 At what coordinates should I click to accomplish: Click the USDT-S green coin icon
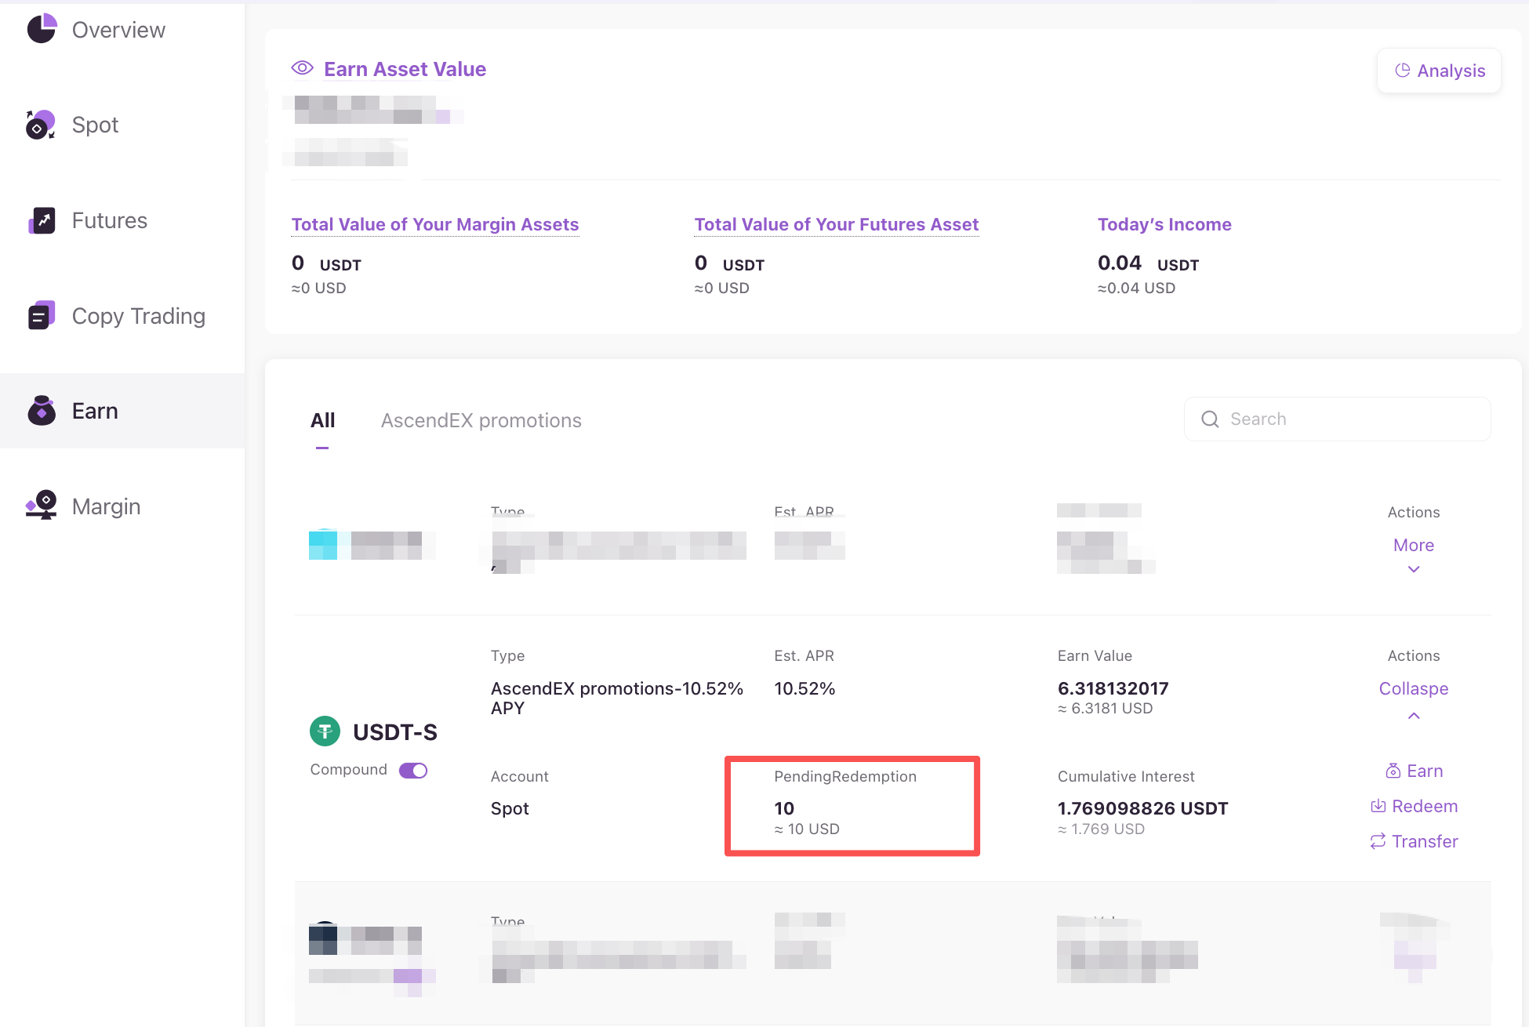point(325,731)
